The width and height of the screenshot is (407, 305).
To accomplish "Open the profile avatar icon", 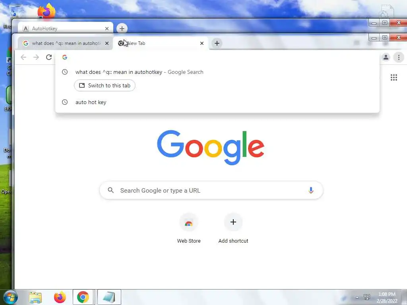I will [x=386, y=57].
